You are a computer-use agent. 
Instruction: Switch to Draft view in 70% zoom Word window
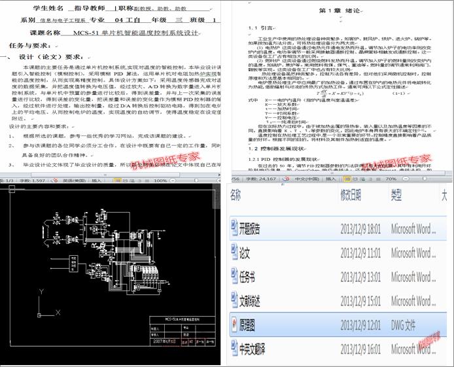[378, 179]
